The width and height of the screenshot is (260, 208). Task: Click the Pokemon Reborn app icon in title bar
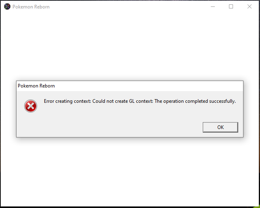pyautogui.click(x=7, y=7)
